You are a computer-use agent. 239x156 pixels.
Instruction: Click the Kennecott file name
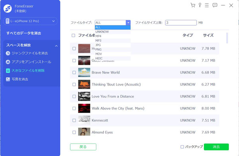point(100,120)
